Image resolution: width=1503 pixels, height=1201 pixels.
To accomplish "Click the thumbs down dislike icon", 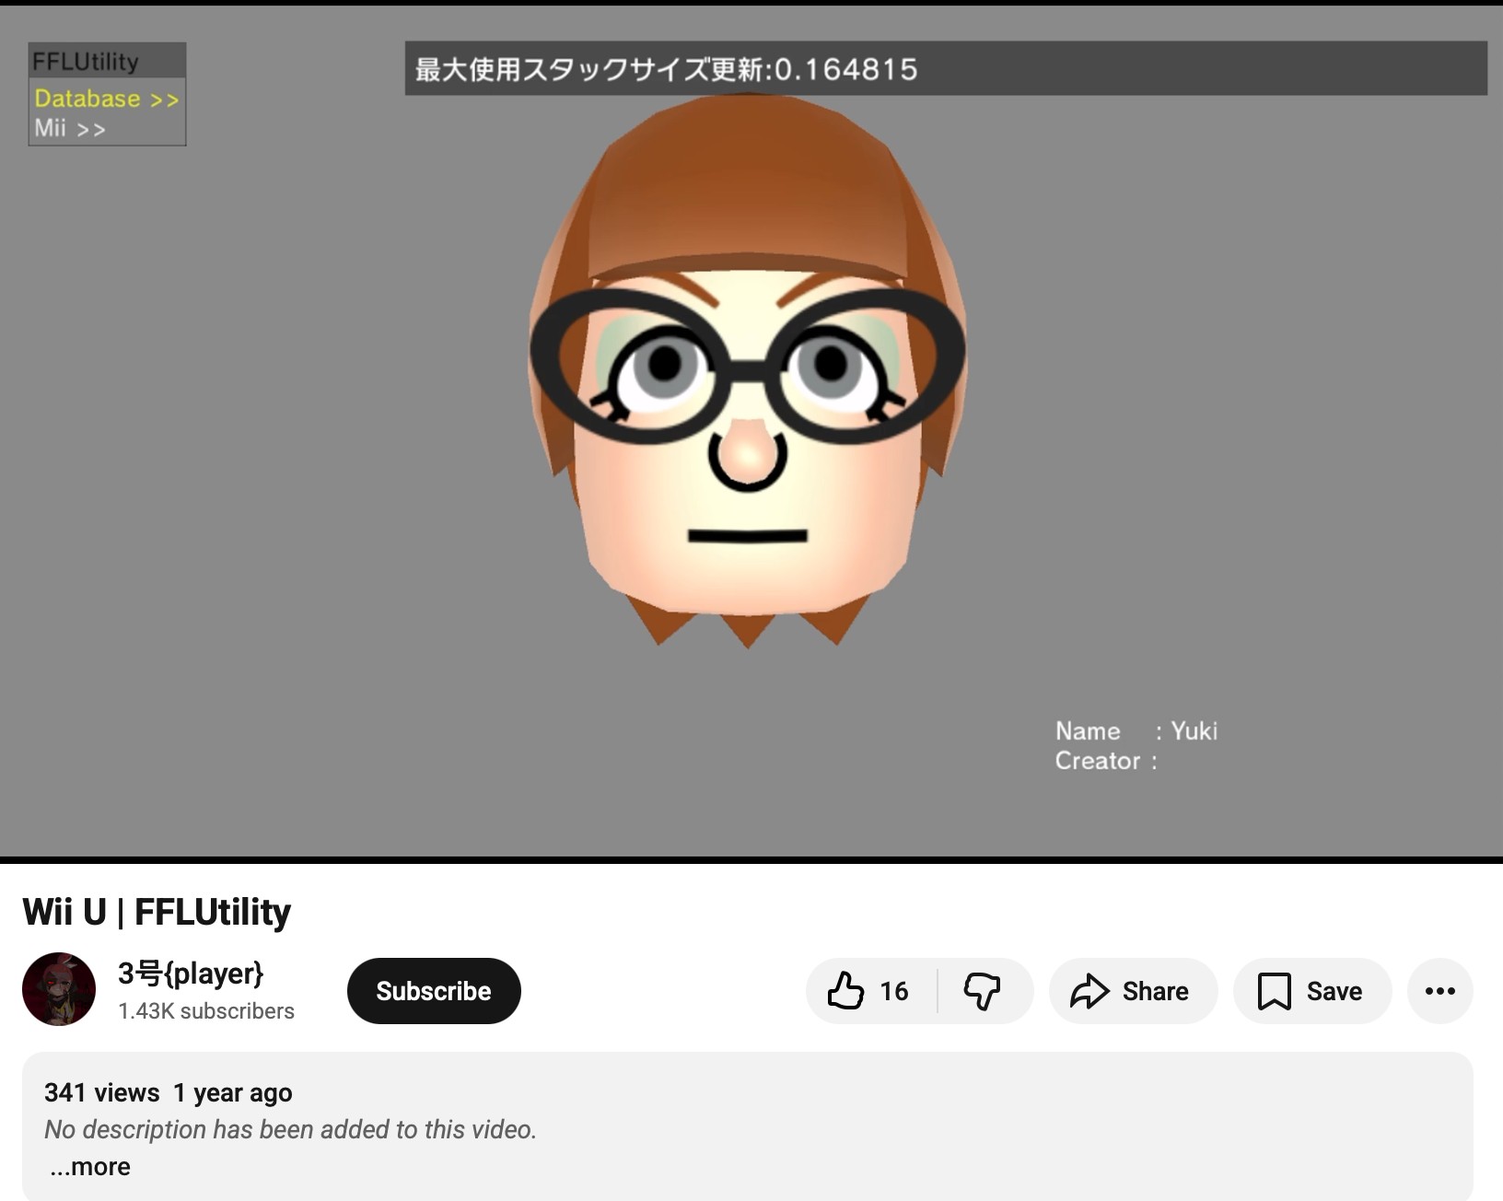I will (x=982, y=991).
